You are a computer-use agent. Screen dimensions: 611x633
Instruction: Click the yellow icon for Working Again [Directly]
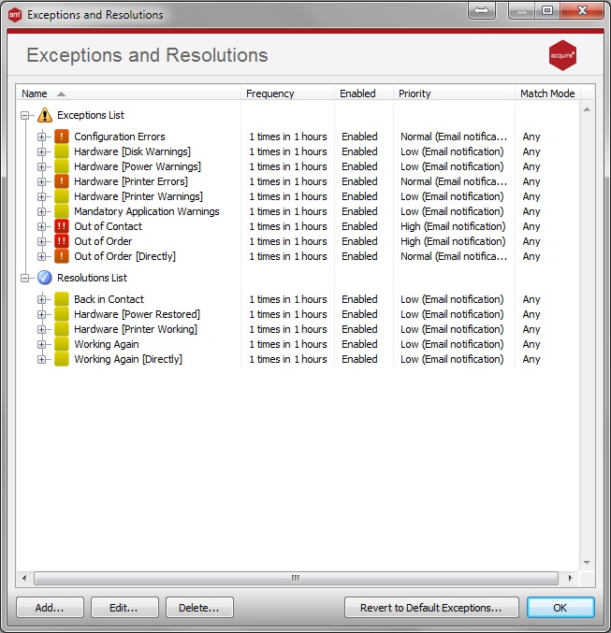(62, 359)
